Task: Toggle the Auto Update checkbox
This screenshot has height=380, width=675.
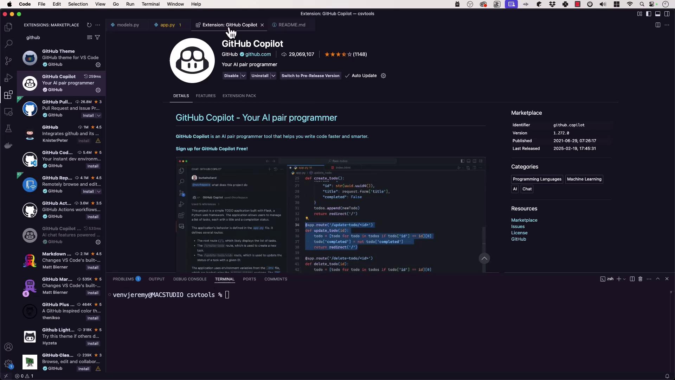Action: 347,76
